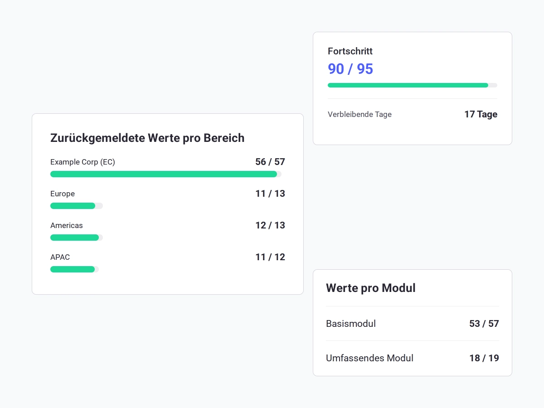Click the '11 / 12' value
The image size is (544, 408).
[270, 257]
